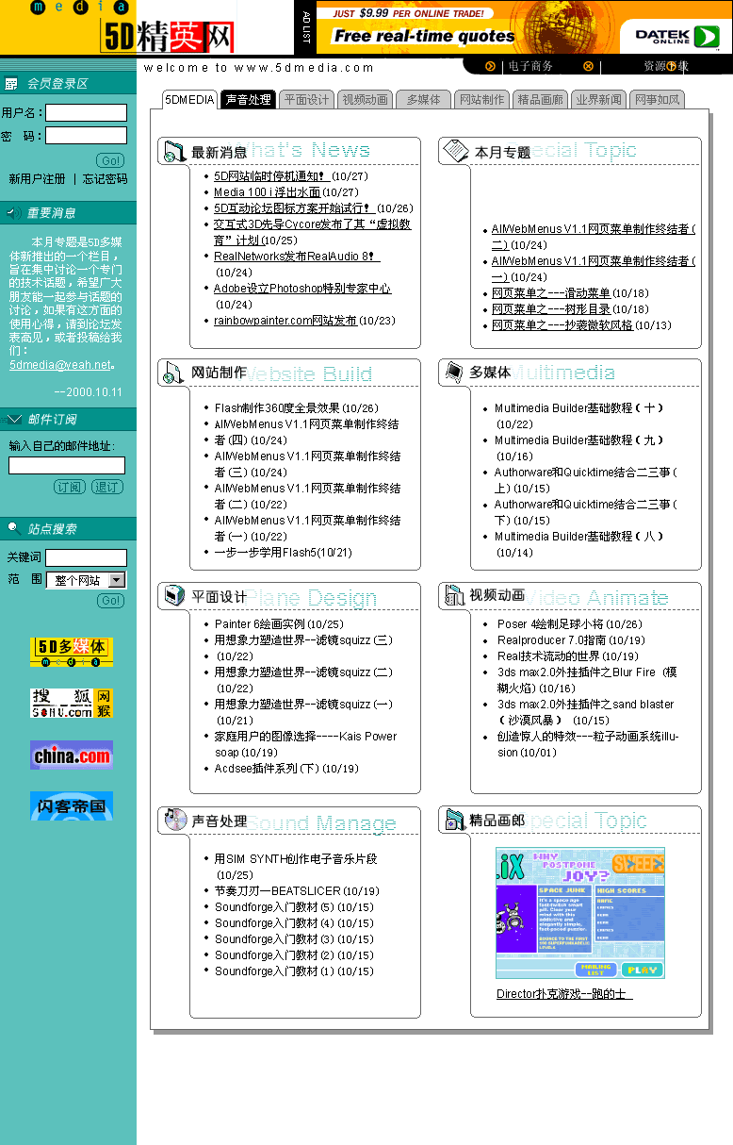The width and height of the screenshot is (733, 1145).
Task: Switch to the 声音处理 tab
Action: 249,100
